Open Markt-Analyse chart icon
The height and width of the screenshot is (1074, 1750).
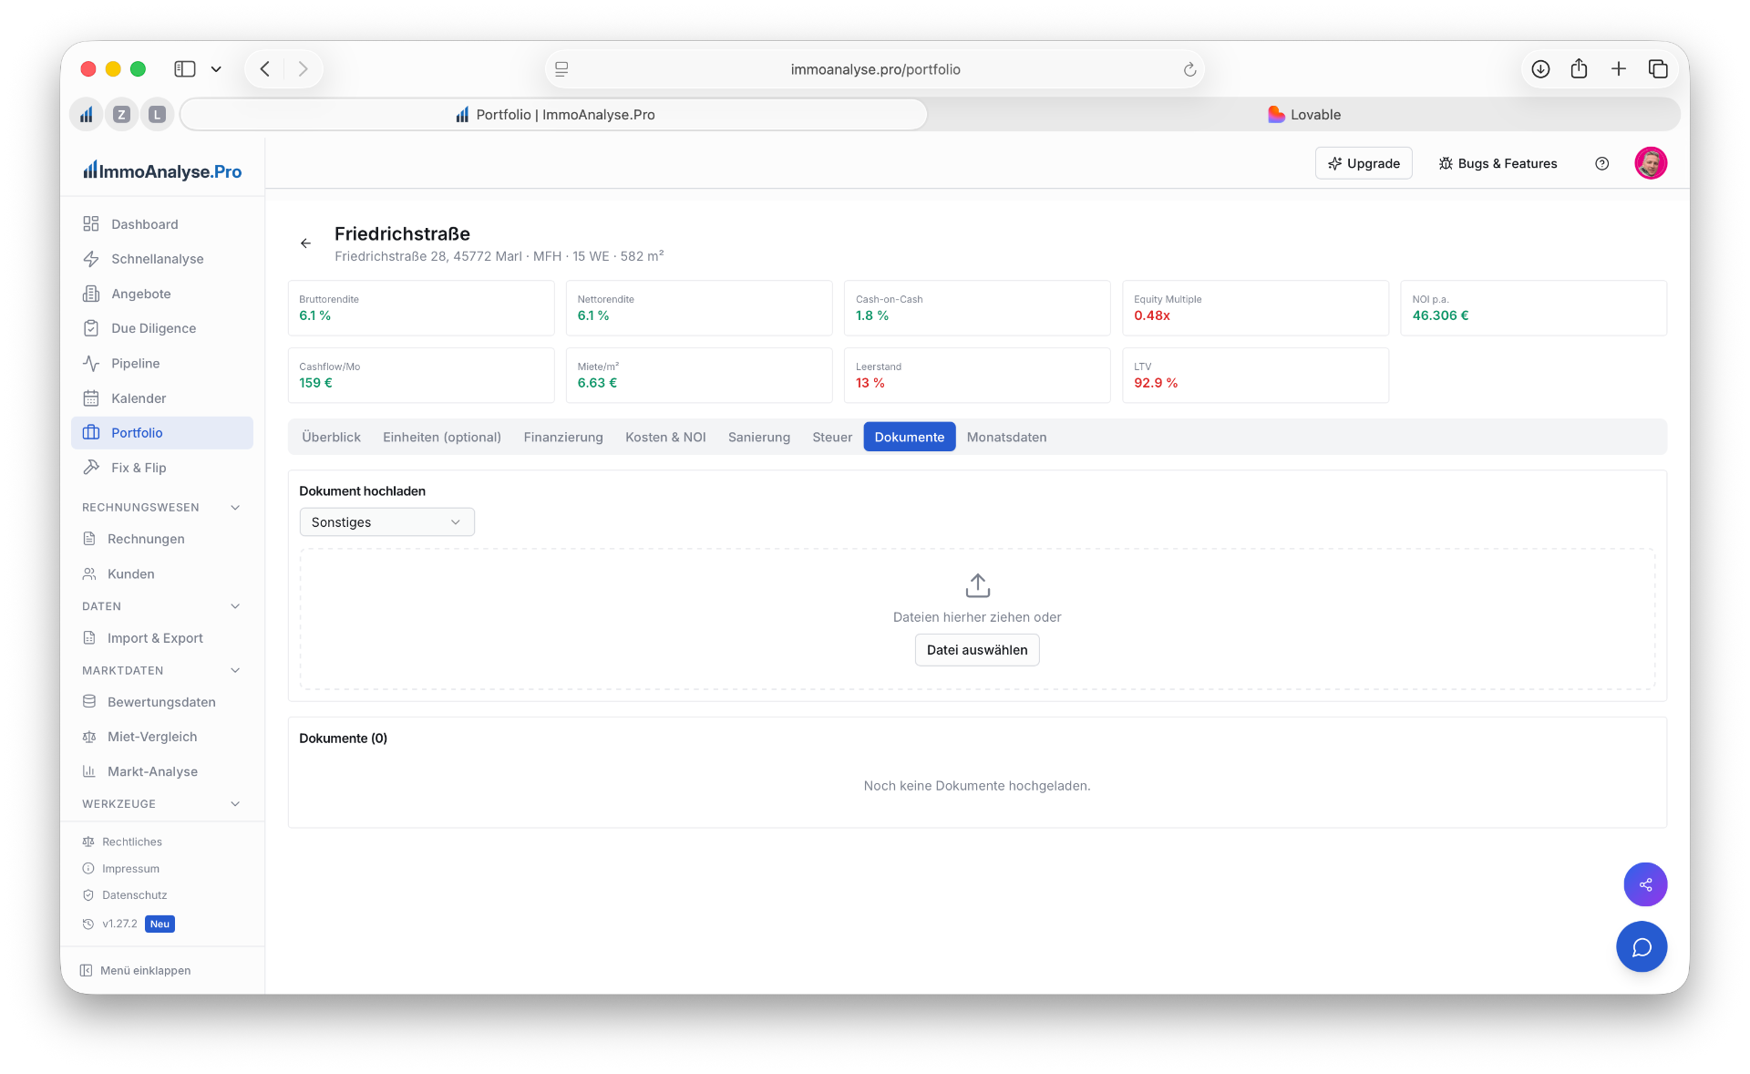click(89, 771)
